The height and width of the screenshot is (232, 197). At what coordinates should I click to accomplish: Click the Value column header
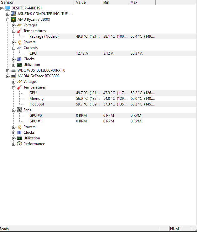[87, 3]
